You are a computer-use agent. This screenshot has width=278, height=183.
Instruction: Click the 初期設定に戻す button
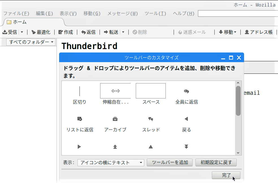tap(216, 162)
